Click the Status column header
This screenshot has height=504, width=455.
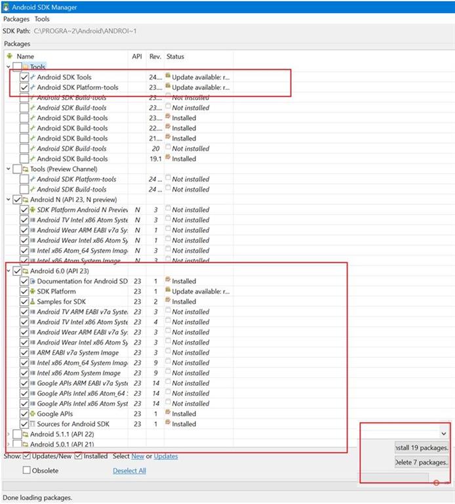pos(175,56)
